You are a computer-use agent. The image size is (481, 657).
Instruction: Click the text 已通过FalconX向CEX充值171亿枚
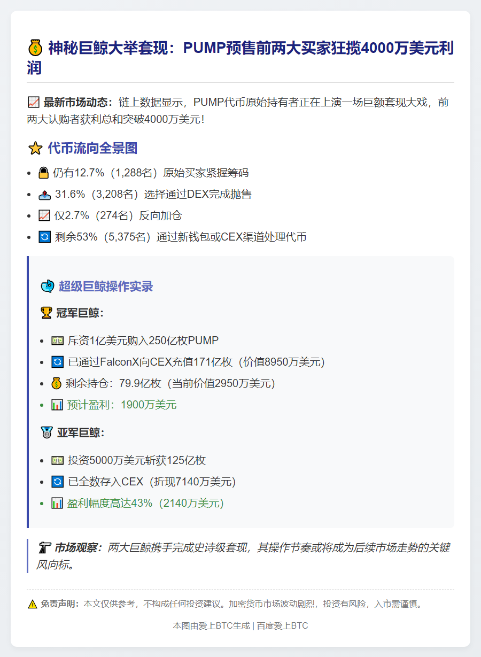pyautogui.click(x=150, y=362)
